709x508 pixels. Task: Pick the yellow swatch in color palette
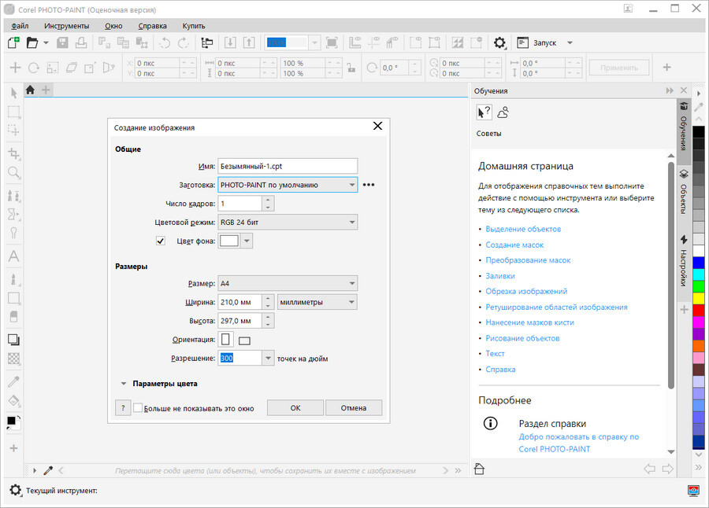pyautogui.click(x=699, y=298)
